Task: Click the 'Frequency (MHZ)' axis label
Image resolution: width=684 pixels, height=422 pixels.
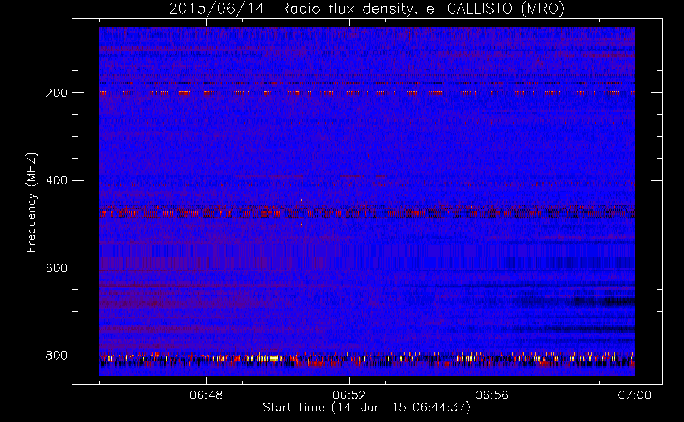Action: click(x=32, y=202)
